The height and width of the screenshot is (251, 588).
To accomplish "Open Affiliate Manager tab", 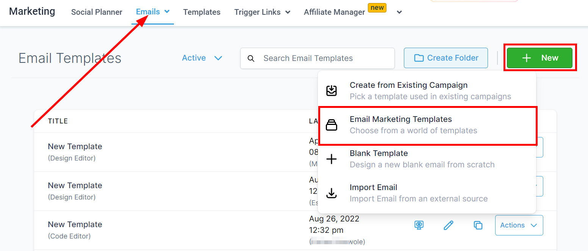I will pyautogui.click(x=334, y=12).
